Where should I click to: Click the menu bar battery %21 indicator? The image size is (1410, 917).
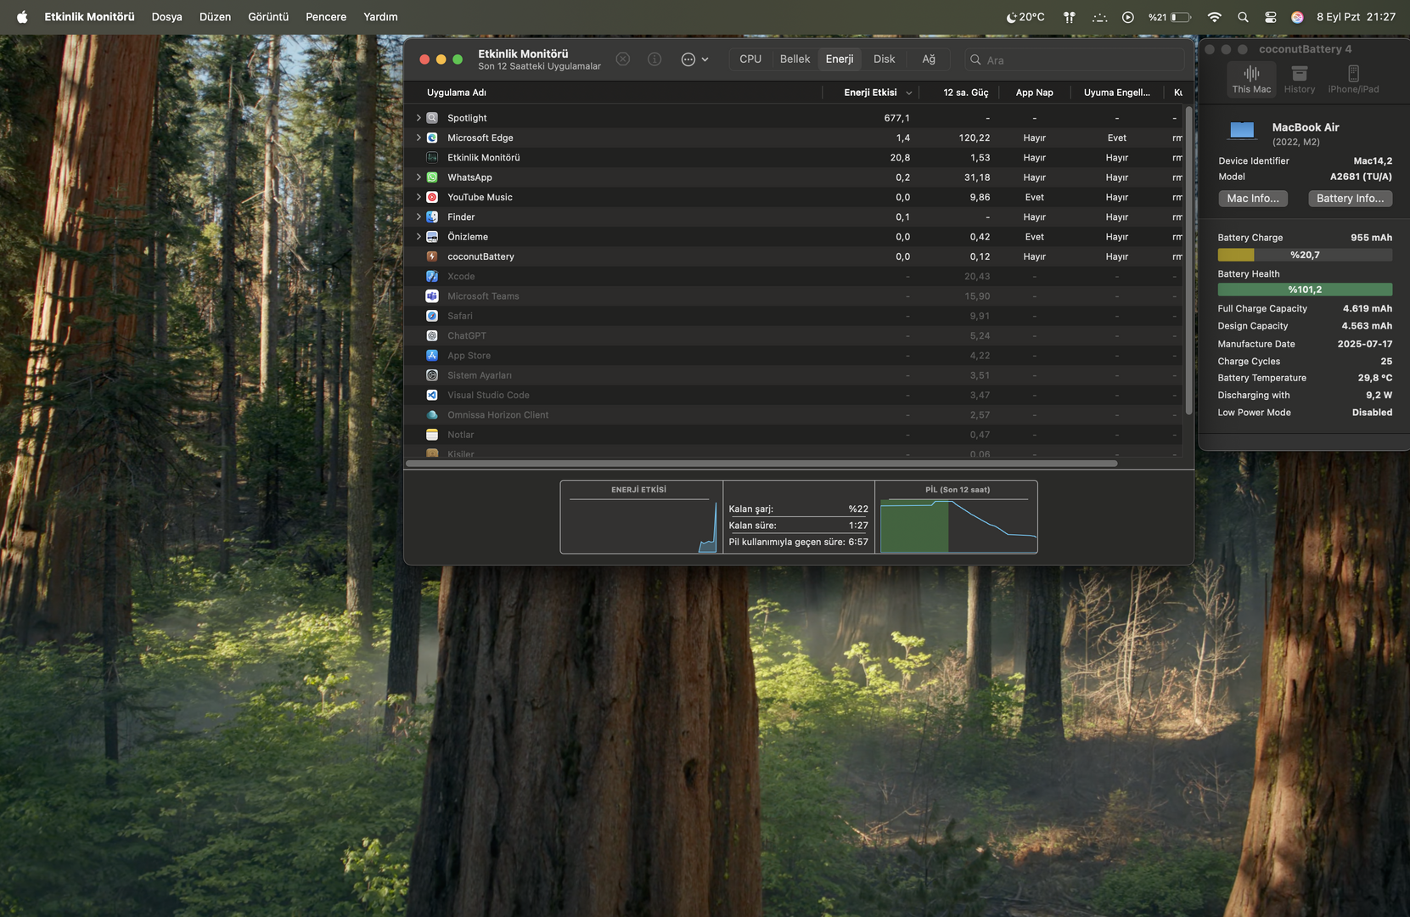point(1170,17)
